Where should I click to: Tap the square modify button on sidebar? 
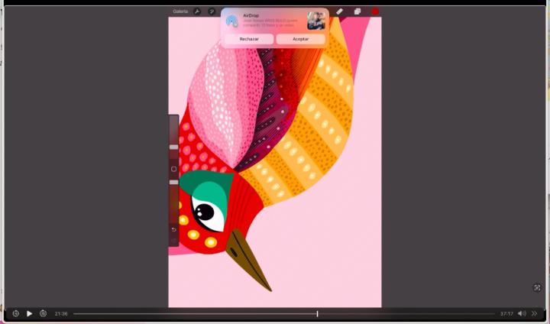173,169
